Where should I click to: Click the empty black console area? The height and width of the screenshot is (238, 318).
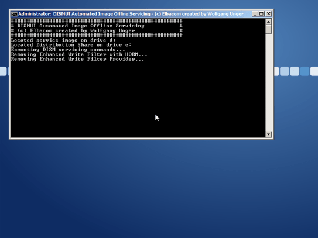coord(138,99)
